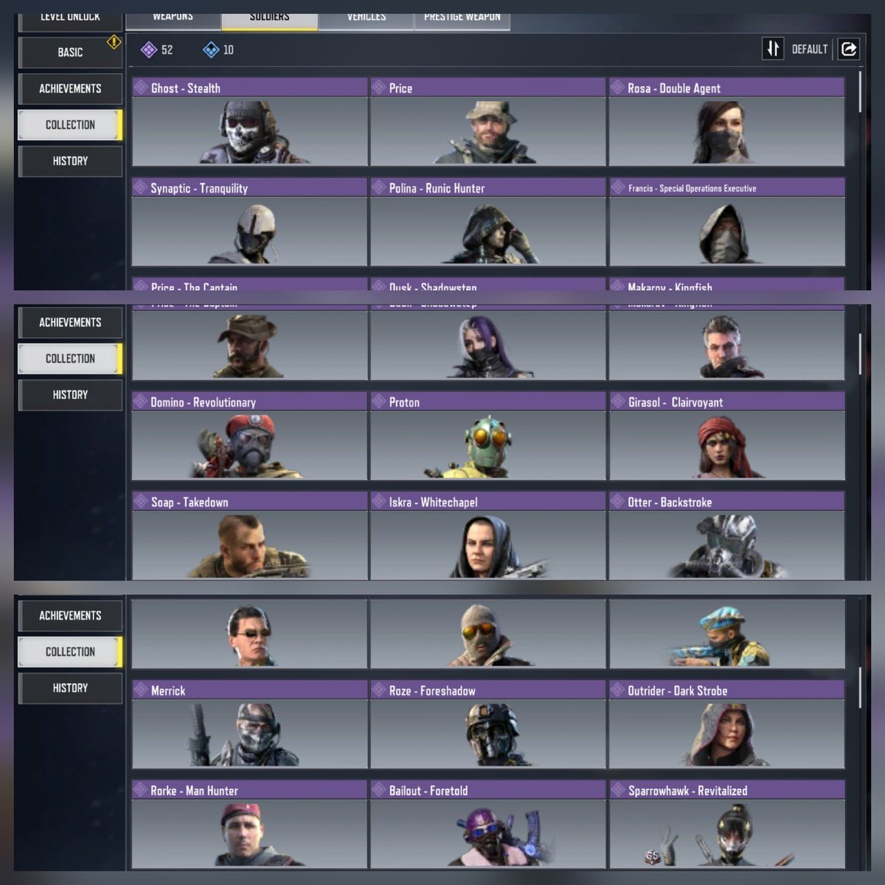The width and height of the screenshot is (885, 885).
Task: Select Roze - Foreshadow portrait
Action: [488, 734]
